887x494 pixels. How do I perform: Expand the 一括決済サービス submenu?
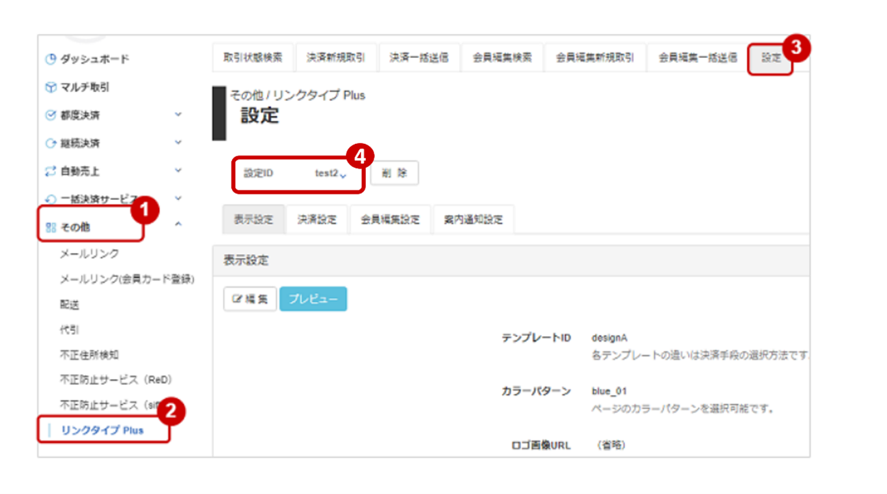pos(178,198)
